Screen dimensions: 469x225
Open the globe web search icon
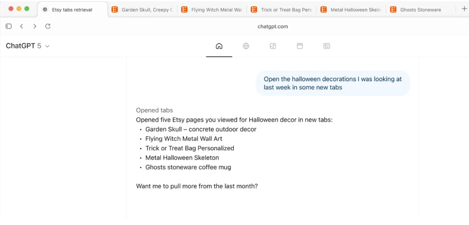pos(246,46)
